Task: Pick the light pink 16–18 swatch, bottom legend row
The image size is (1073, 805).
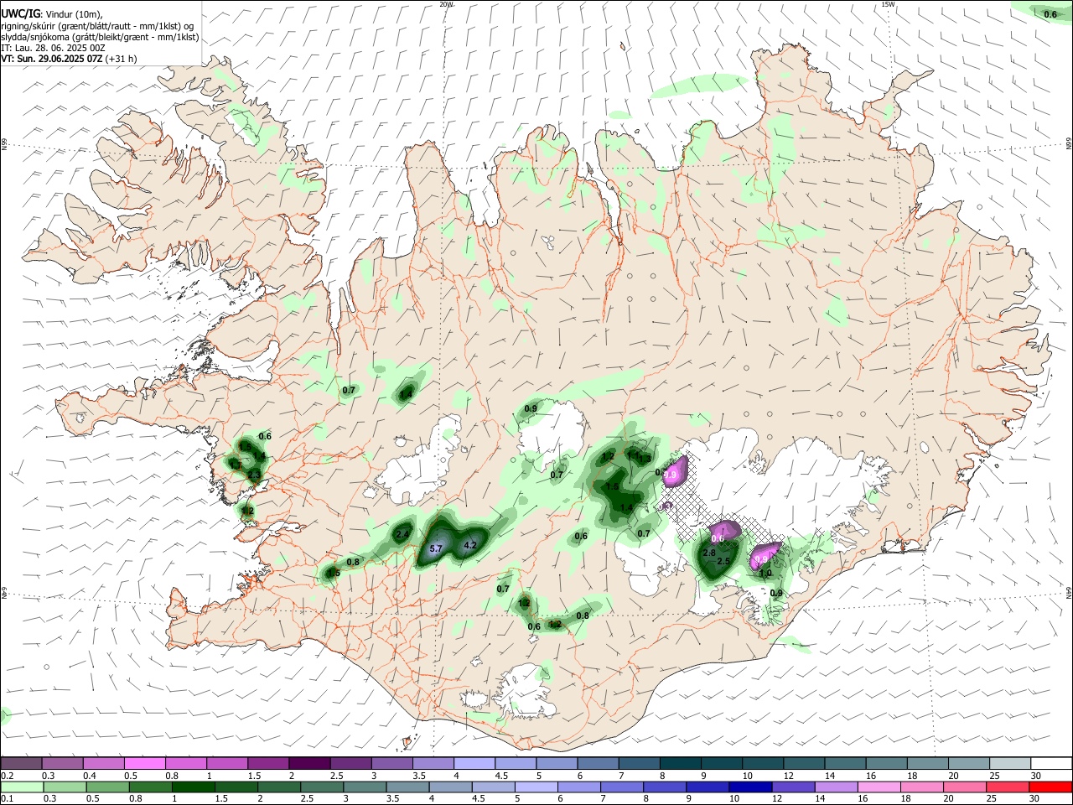Action: (879, 787)
